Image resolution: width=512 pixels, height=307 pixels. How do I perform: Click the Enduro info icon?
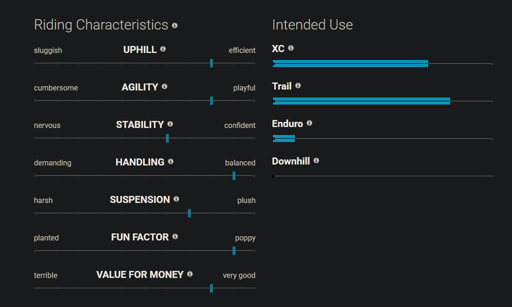309,123
